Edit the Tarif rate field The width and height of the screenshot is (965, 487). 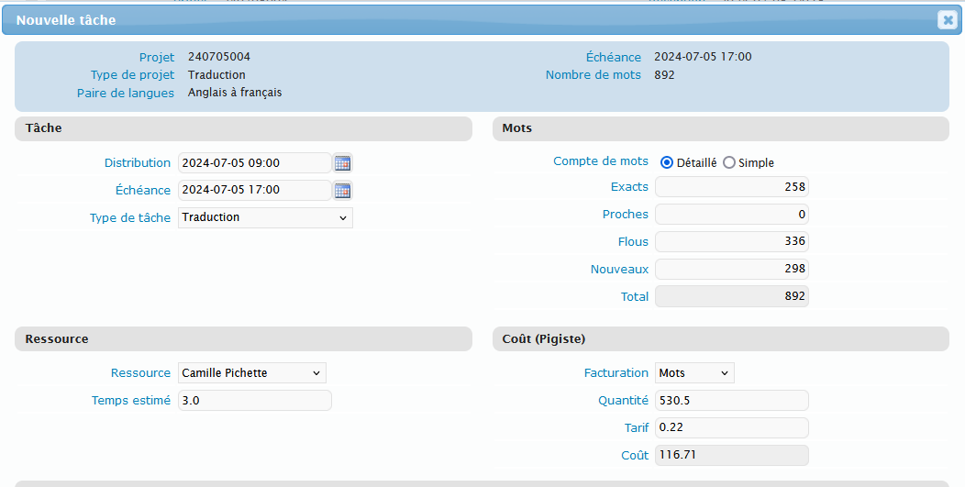click(731, 428)
